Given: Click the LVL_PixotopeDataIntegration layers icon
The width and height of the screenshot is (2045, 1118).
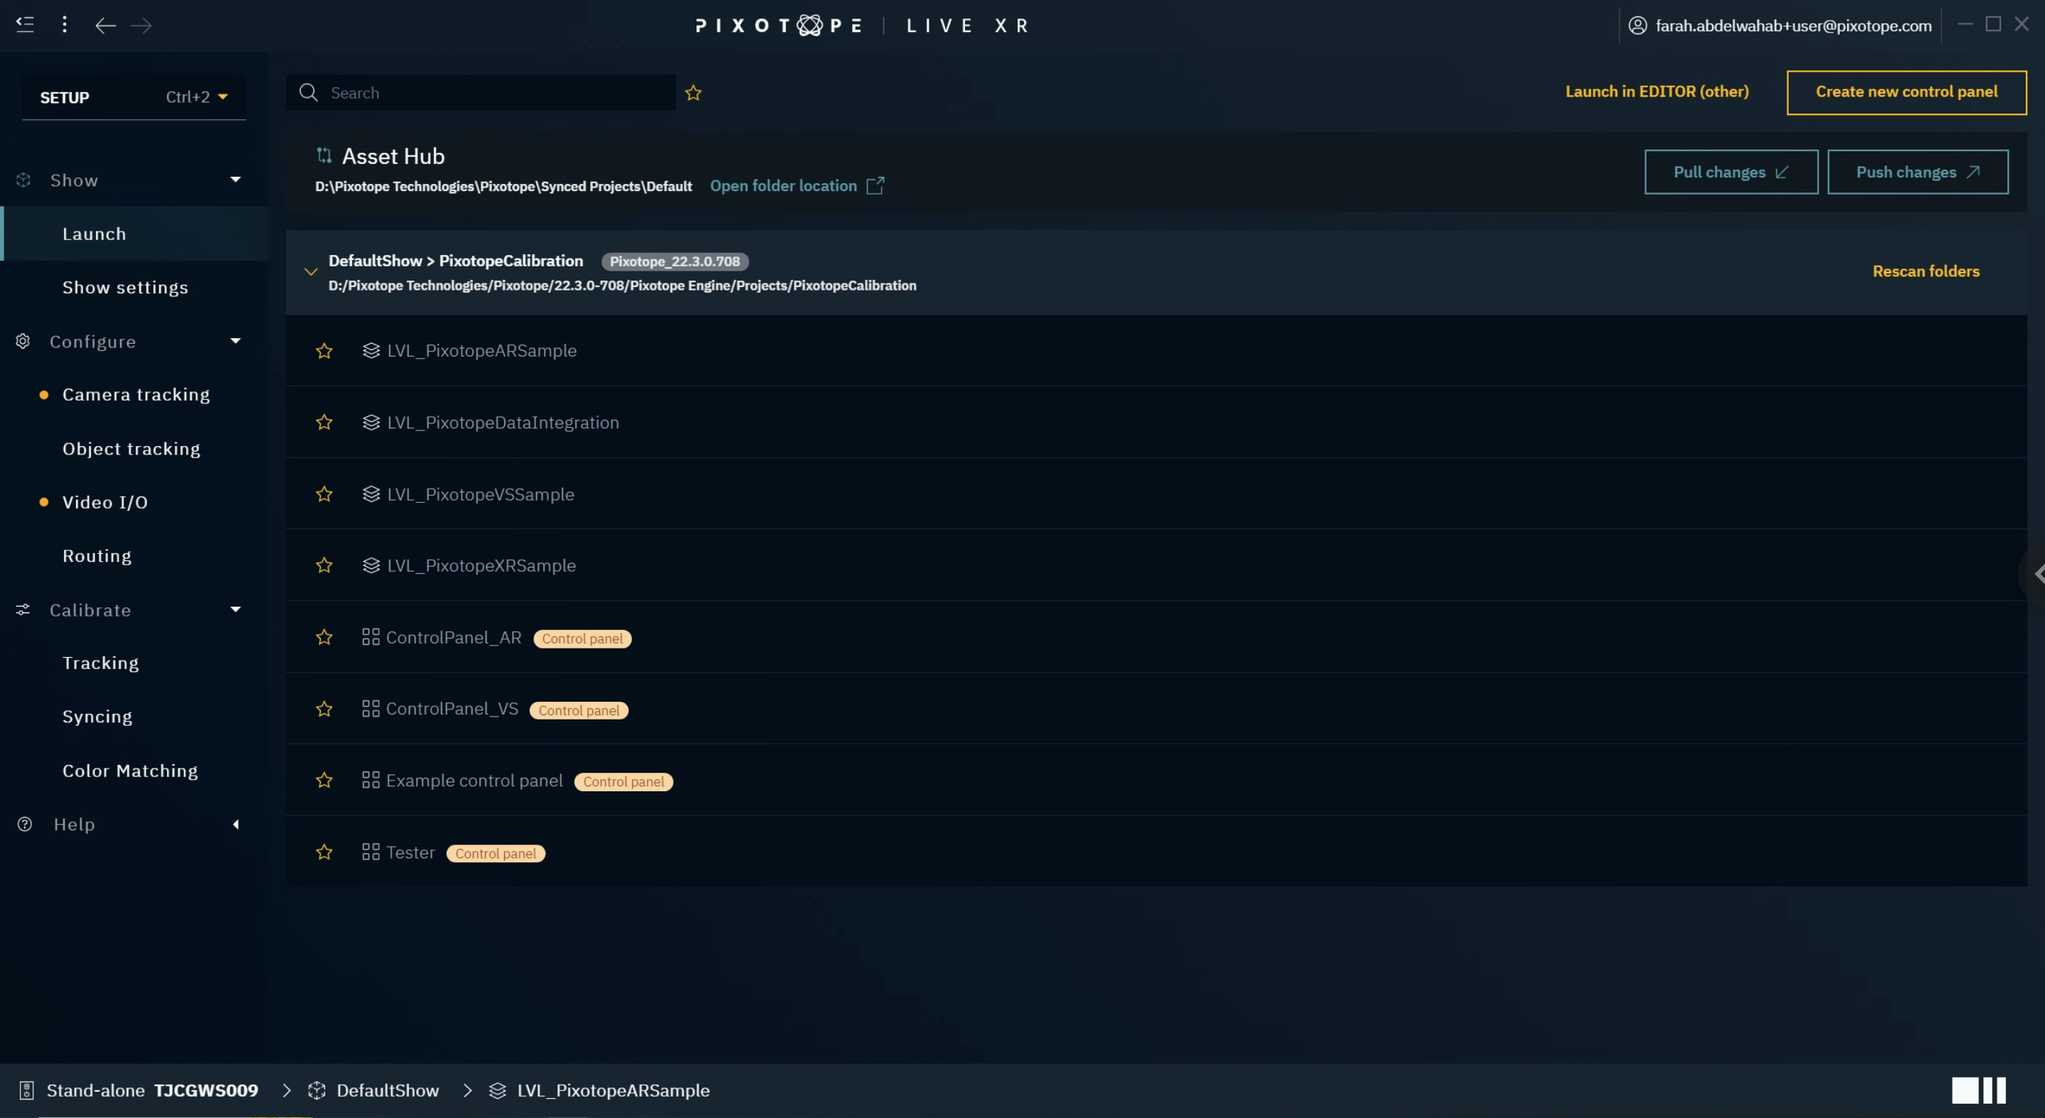Looking at the screenshot, I should coord(371,422).
